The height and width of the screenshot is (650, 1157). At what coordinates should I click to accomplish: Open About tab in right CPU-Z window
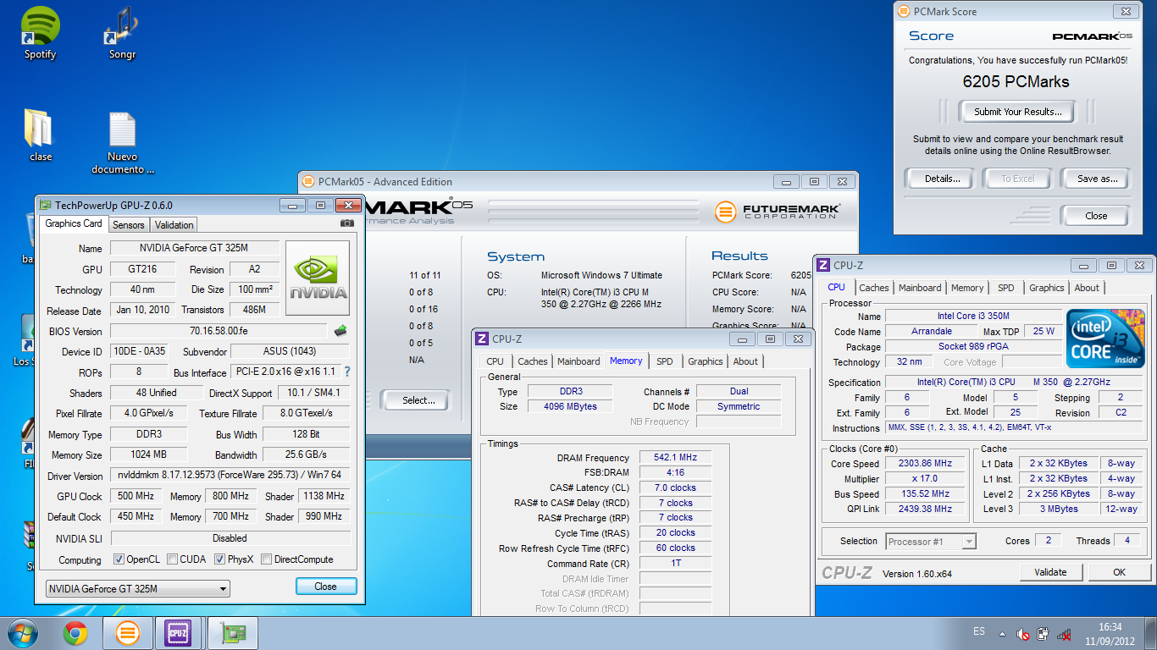(x=1087, y=288)
